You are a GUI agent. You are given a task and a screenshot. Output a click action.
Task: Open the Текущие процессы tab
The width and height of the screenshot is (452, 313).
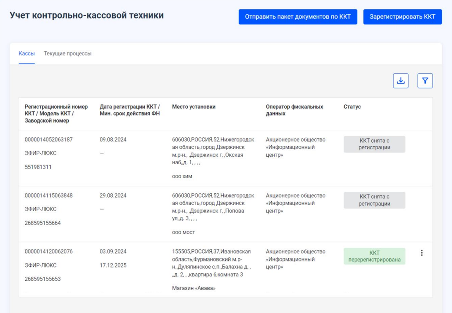click(68, 53)
